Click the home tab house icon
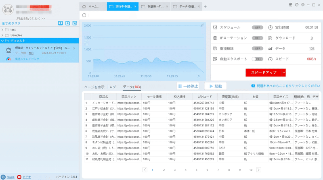The width and height of the screenshot is (323, 180). point(84,6)
